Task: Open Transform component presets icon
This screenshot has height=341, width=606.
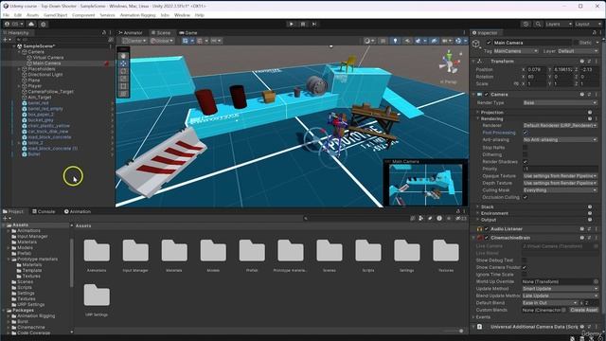Action: [x=589, y=62]
